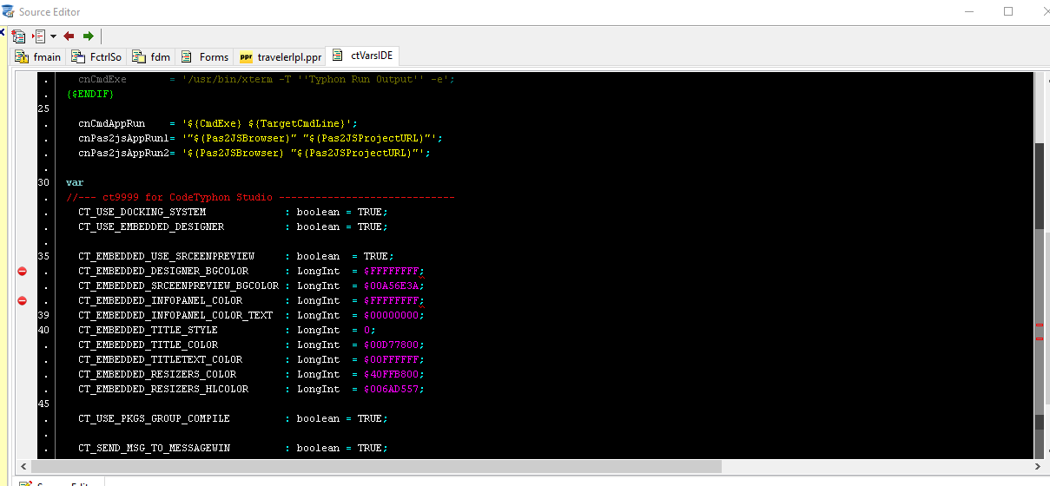Click the value $FFFFFFFF on the DESIGNER_BGCOLOR line
The image size is (1050, 486).
coord(391,271)
